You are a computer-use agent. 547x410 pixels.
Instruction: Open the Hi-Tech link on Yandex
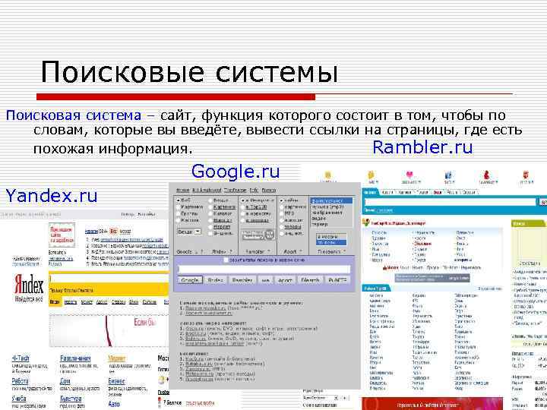coord(21,358)
